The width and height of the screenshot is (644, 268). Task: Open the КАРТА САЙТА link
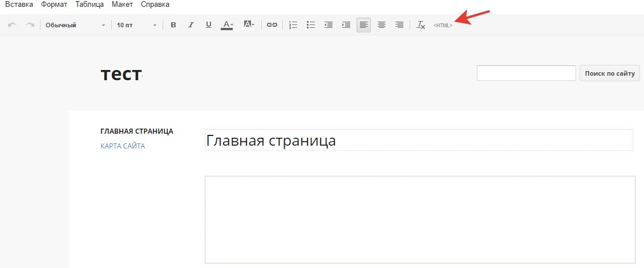click(123, 146)
